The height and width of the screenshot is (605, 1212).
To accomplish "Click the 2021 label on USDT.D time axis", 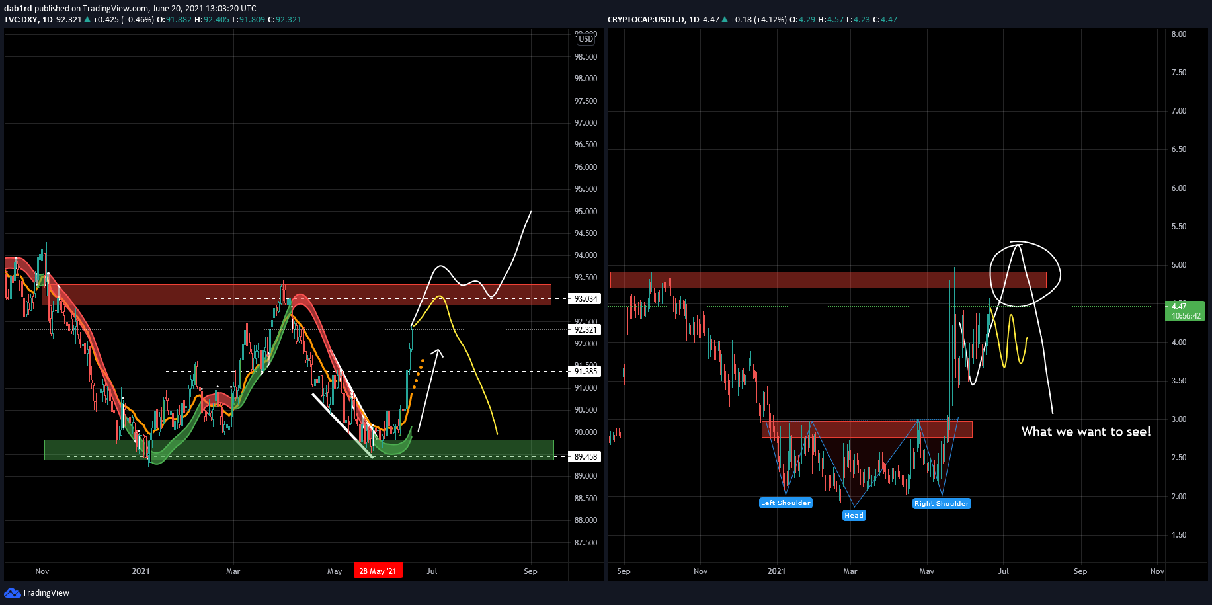I will (776, 571).
